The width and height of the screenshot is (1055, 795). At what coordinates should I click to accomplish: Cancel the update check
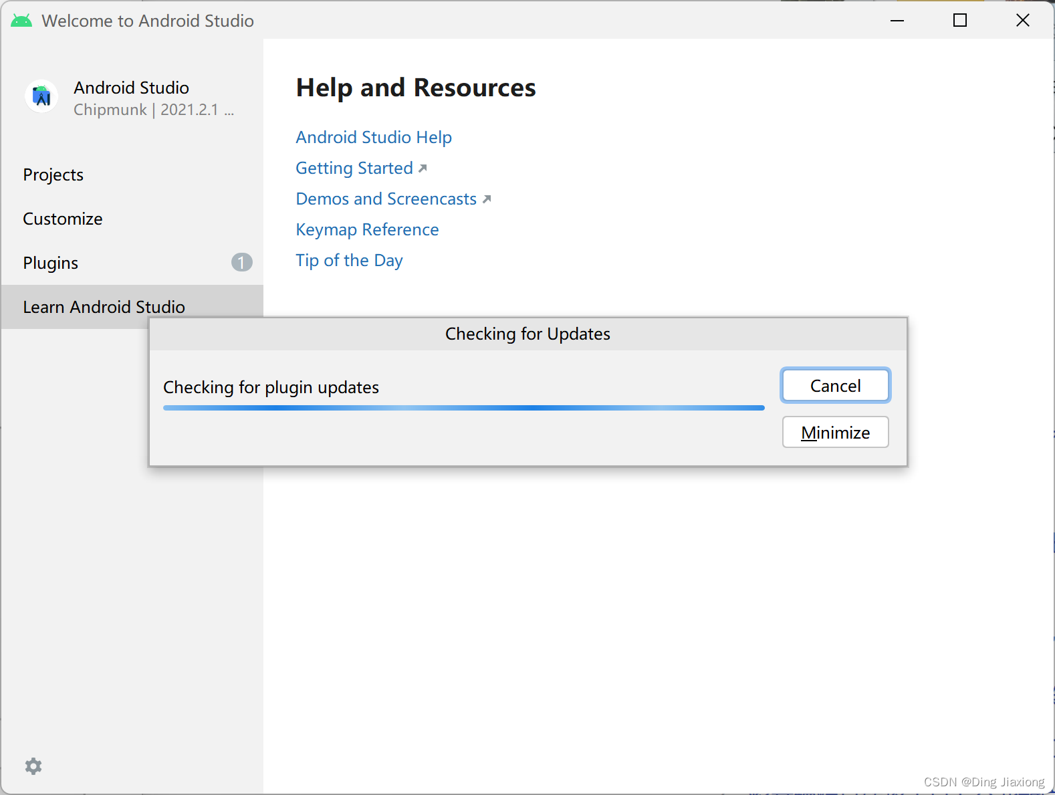point(836,386)
